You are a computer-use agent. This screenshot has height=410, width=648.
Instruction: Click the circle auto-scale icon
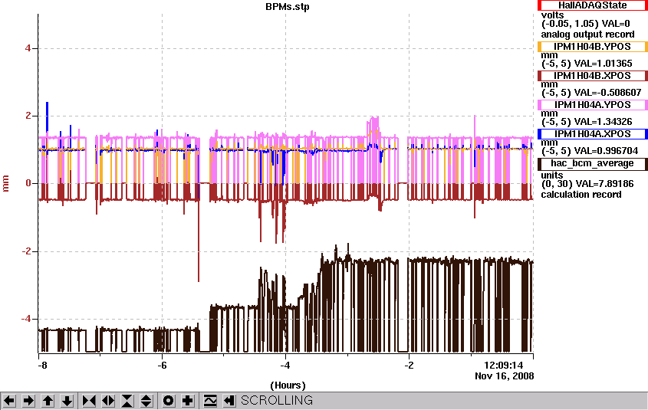pos(168,401)
